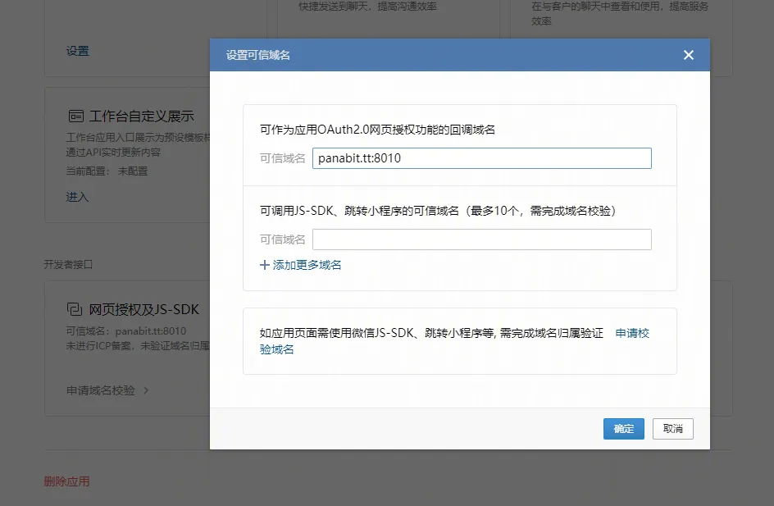This screenshot has width=774, height=506.
Task: Click the domain verification notice panel in the dialog
Action: (459, 340)
